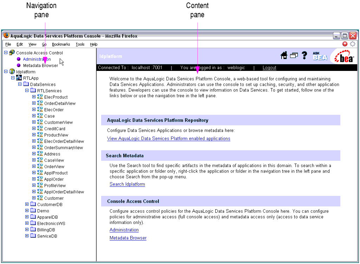Image resolution: width=360 pixels, height=264 pixels.
Task: Expand the ElecOrder node
Action: click(34, 110)
